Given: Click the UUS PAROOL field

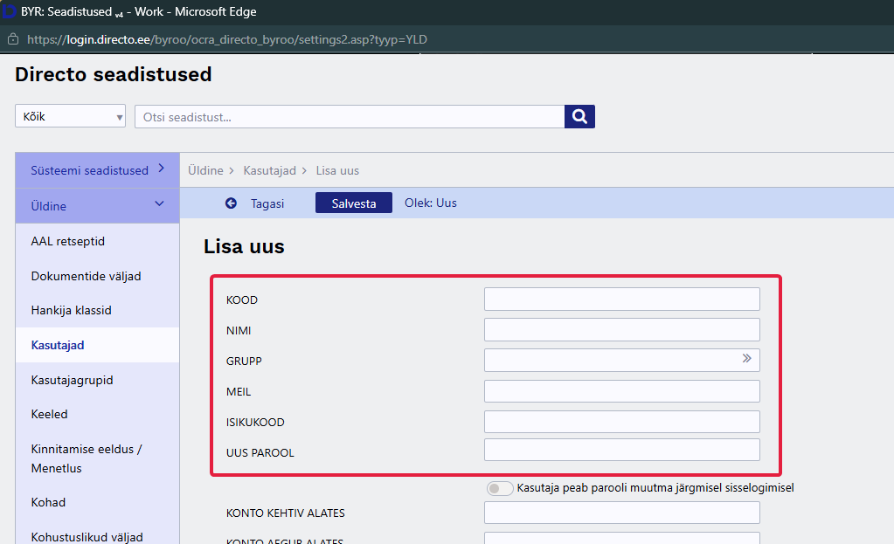Looking at the screenshot, I should pyautogui.click(x=621, y=451).
